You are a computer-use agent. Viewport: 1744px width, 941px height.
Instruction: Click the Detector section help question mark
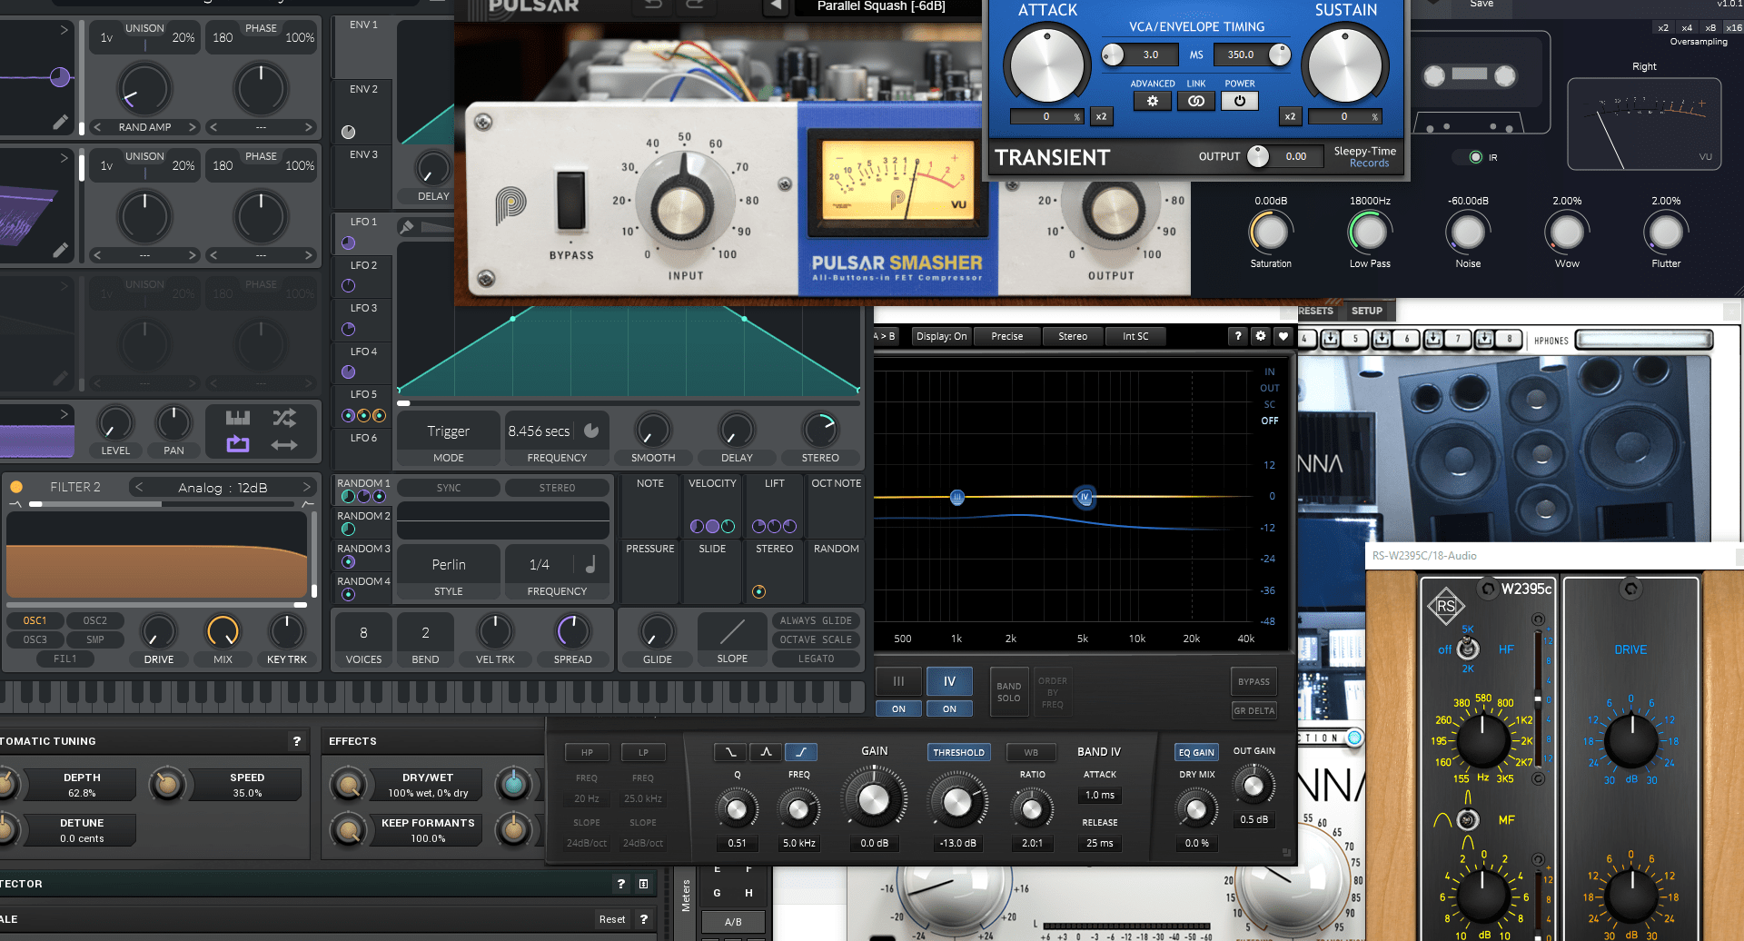tap(620, 884)
